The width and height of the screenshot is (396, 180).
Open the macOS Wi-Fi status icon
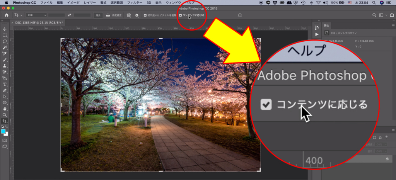(x=318, y=3)
